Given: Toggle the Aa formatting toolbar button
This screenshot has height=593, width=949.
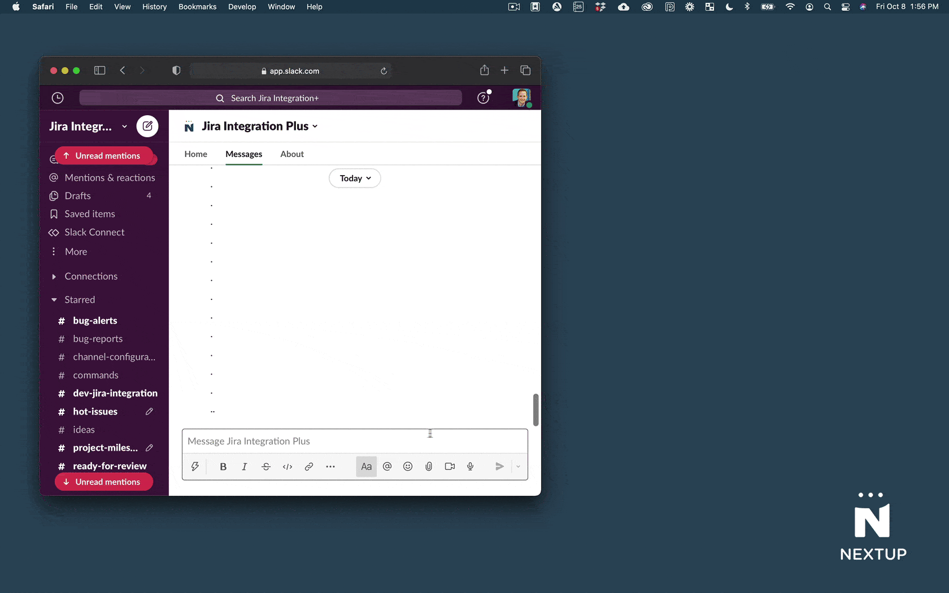Looking at the screenshot, I should pyautogui.click(x=367, y=466).
